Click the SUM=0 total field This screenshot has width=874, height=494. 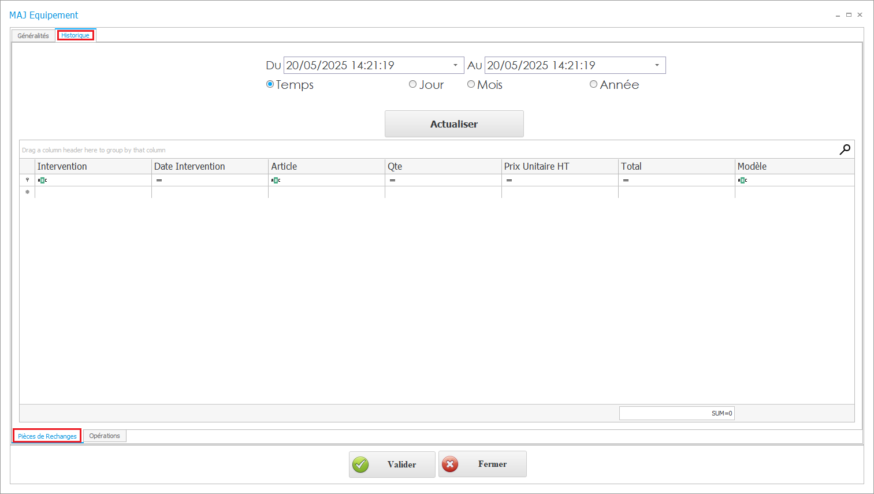[x=676, y=413]
